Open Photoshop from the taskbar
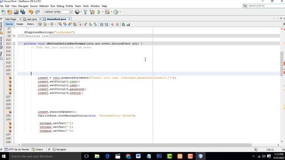 click(159, 156)
